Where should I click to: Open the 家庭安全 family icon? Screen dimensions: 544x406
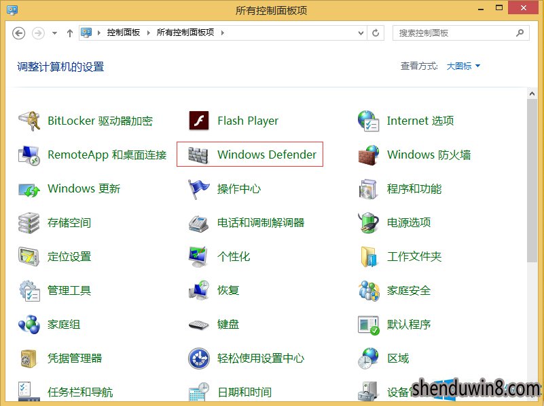point(369,290)
